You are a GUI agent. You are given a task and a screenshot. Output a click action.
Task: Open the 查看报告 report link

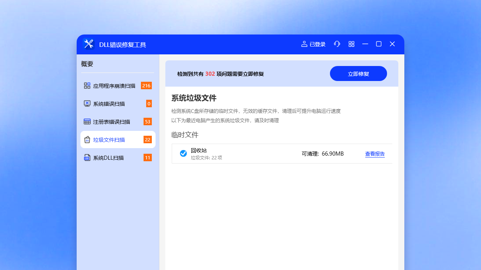pos(375,154)
